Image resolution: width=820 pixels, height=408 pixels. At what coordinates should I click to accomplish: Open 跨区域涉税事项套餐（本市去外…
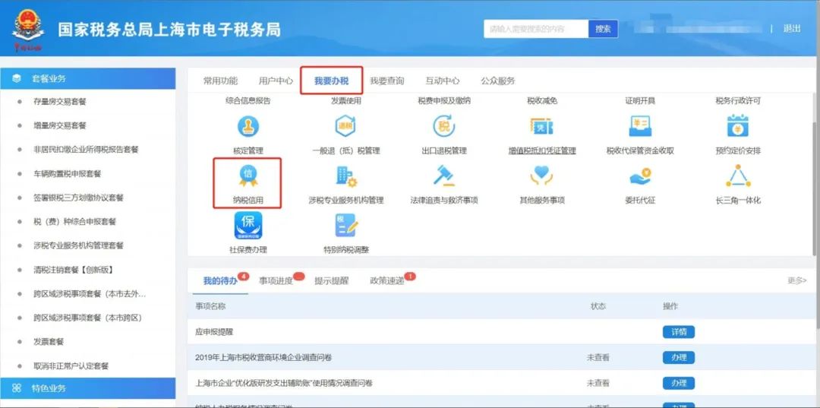pyautogui.click(x=90, y=294)
